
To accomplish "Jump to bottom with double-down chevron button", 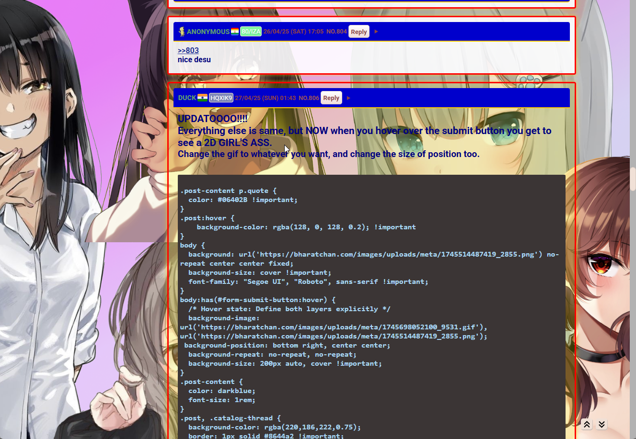I will (x=601, y=424).
